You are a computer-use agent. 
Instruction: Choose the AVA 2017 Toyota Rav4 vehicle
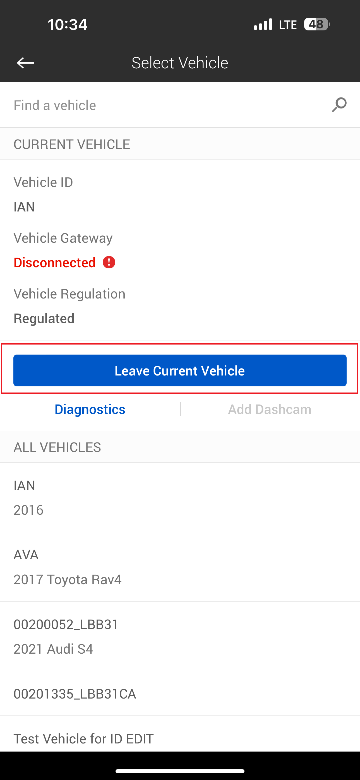click(x=180, y=567)
